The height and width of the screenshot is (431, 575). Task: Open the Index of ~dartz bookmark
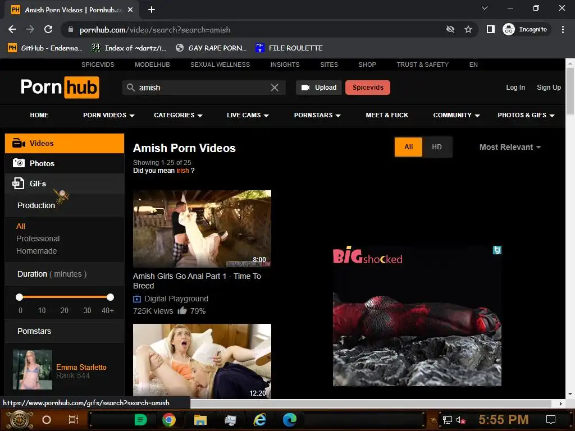tap(129, 48)
